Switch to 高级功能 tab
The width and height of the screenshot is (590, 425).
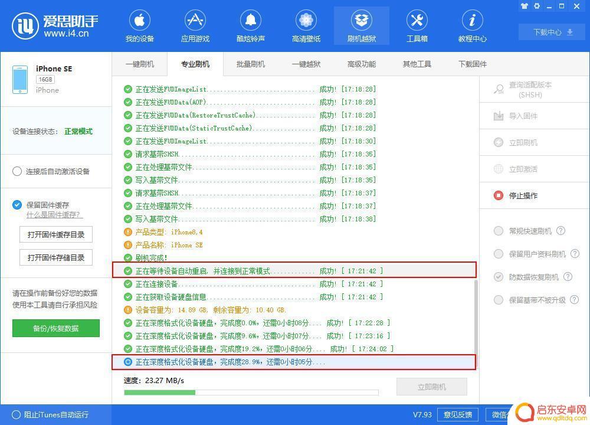coord(362,64)
